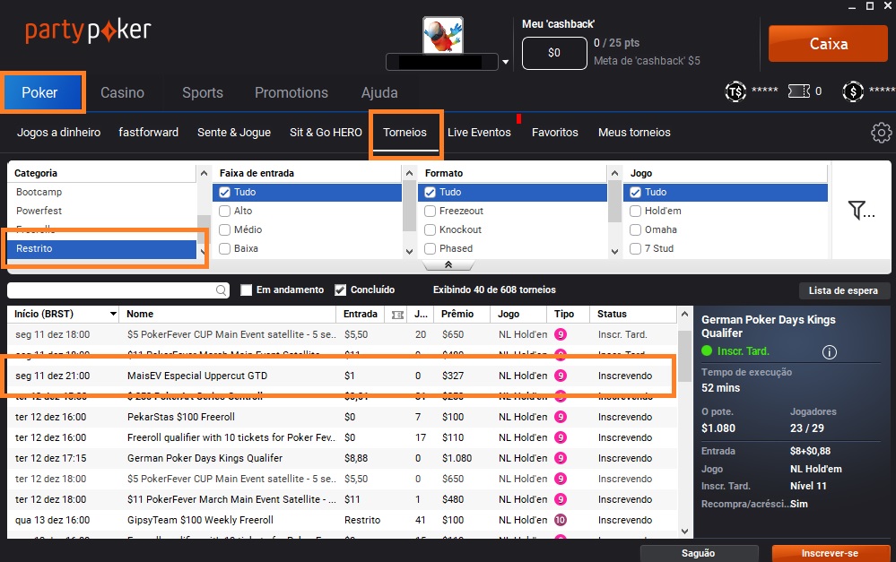Open Sit & Go HERO section
This screenshot has width=896, height=562.
[326, 133]
